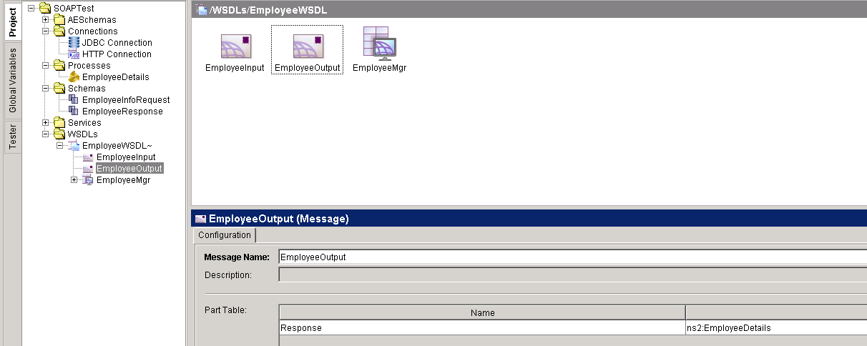Image resolution: width=867 pixels, height=346 pixels.
Task: Click the Schemas folder icon
Action: click(59, 89)
